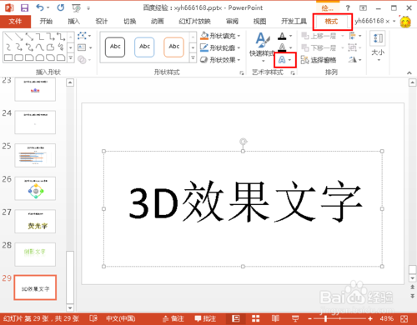Open the Rotate objects dropdown

tap(355, 60)
